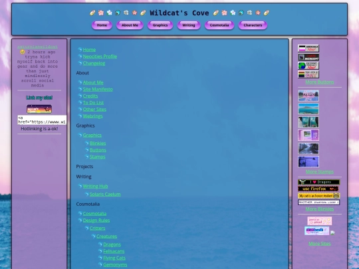Open Home link in the sitemap list
The height and width of the screenshot is (269, 359).
(x=89, y=50)
